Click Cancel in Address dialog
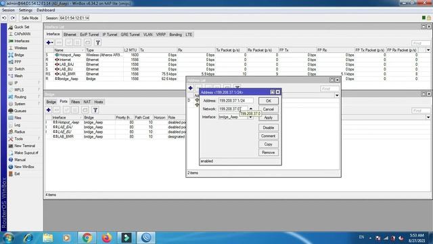 coord(269,109)
